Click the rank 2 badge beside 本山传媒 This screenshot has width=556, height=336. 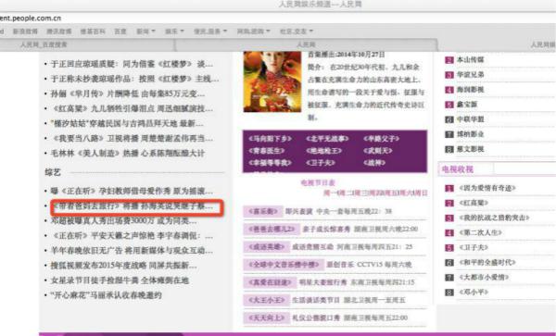pyautogui.click(x=449, y=60)
